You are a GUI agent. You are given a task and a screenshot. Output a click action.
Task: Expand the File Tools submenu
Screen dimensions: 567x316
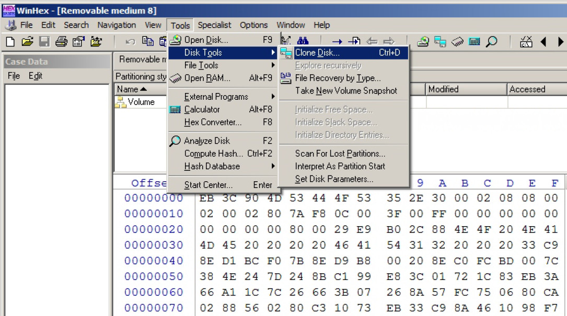pyautogui.click(x=223, y=65)
